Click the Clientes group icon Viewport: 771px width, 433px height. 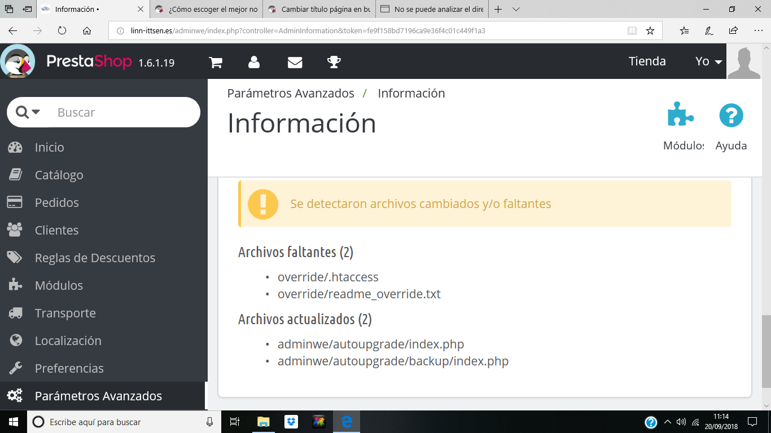[x=15, y=230]
